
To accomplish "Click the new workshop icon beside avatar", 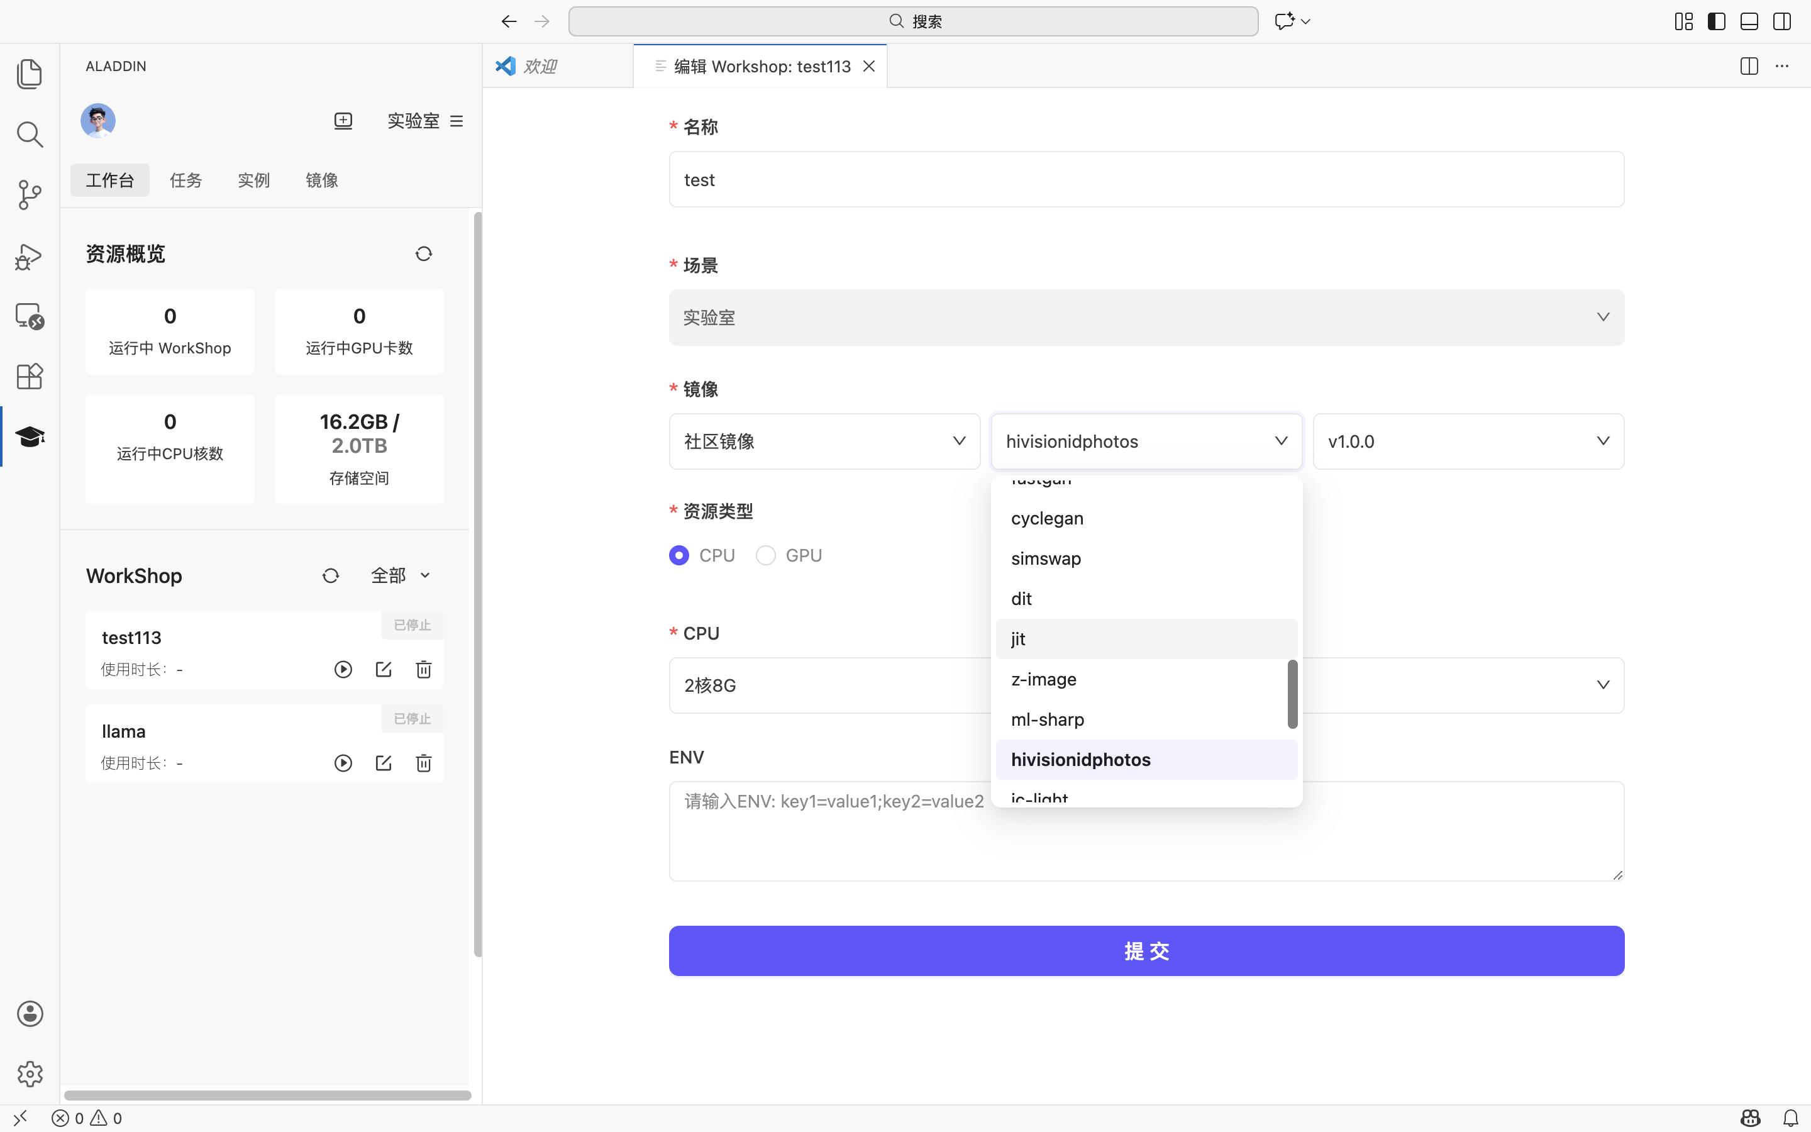I will pos(343,121).
